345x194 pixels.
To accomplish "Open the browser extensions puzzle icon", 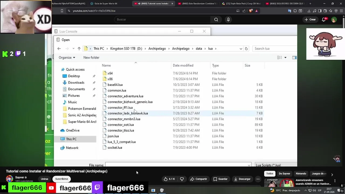I will coord(295,11).
